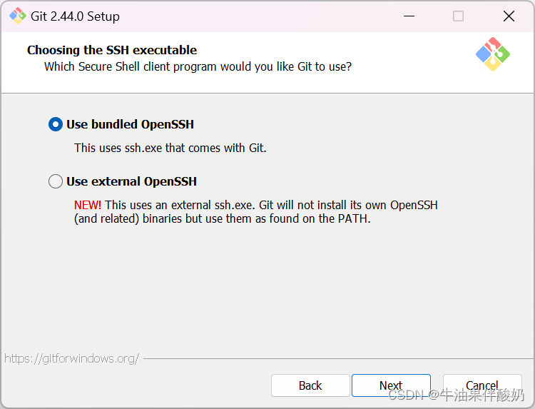Click the "Which Secure Shell client program" subtitle

coord(198,66)
